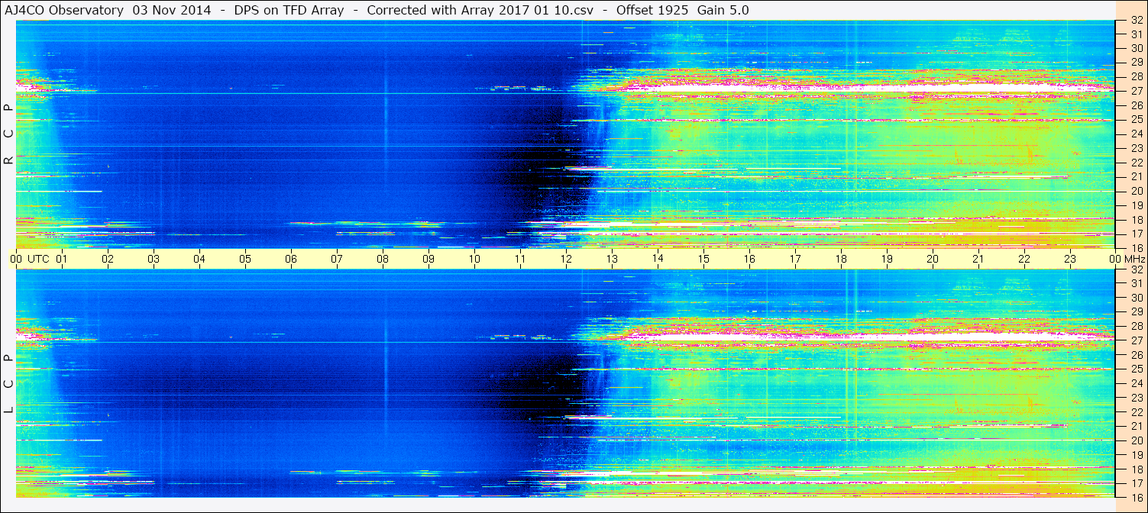Click the 06 hour marker on the time axis

(x=291, y=260)
